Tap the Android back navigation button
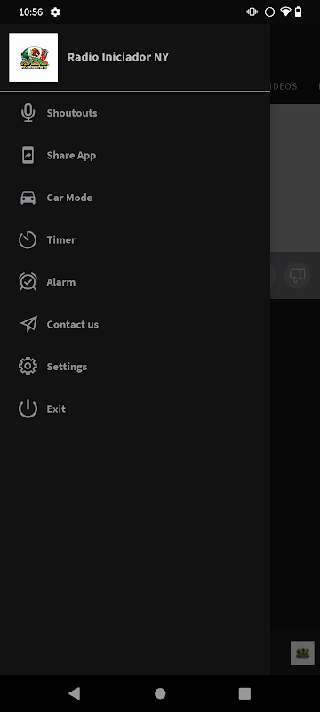Viewport: 320px width, 712px height. 75,693
